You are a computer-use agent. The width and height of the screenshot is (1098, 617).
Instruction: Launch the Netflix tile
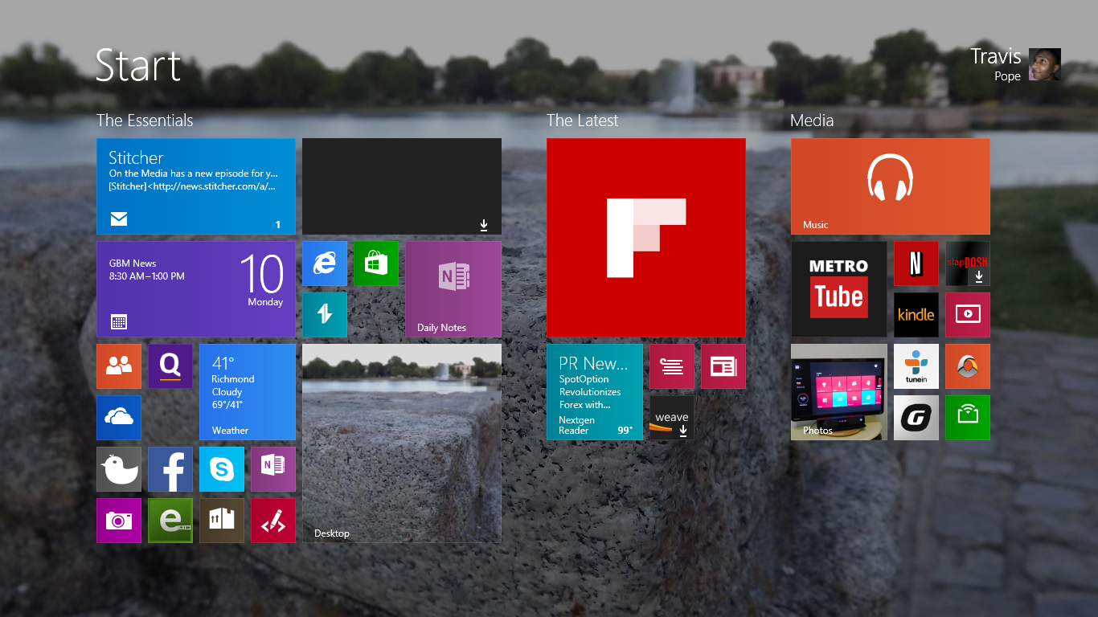coord(916,264)
